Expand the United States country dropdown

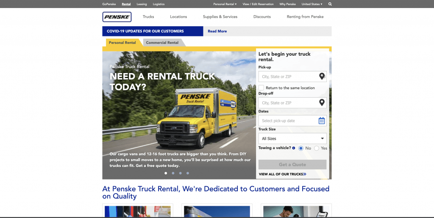(312, 4)
